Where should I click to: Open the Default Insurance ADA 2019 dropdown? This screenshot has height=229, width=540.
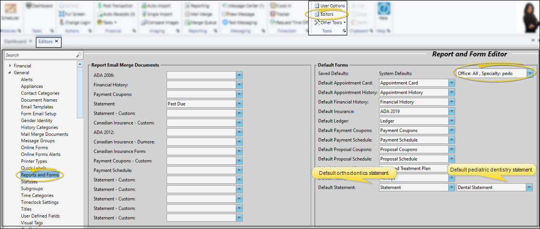[x=452, y=111]
